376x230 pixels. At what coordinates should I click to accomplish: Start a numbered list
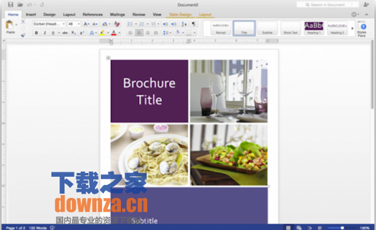click(142, 24)
